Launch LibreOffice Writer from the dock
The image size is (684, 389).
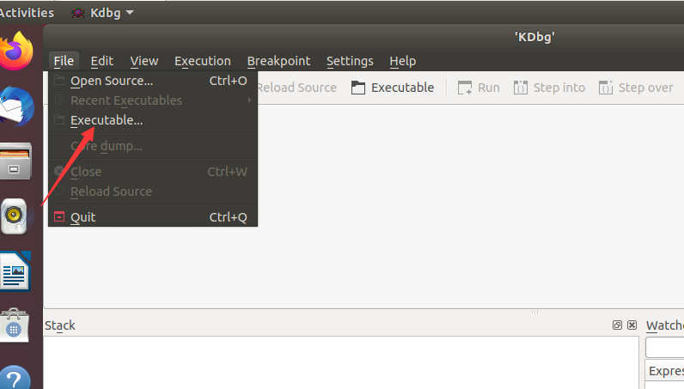(15, 271)
